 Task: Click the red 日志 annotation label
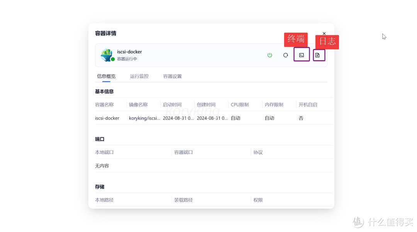327,42
